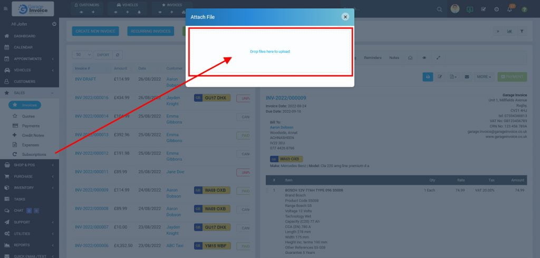Click the envelope email invoice icon
Viewport: 540px width, 258px height.
(466, 77)
